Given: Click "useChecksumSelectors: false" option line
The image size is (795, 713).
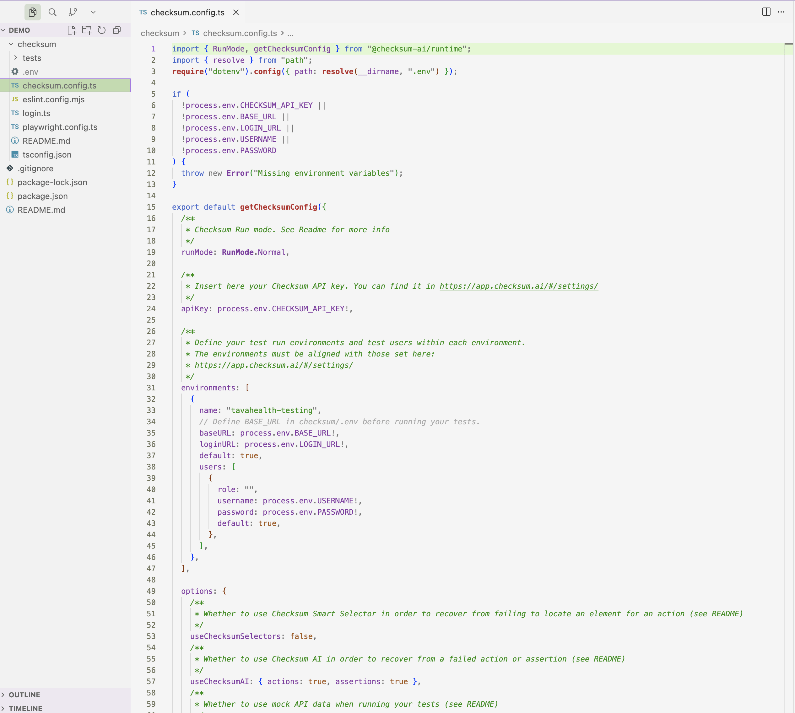Looking at the screenshot, I should coord(253,637).
